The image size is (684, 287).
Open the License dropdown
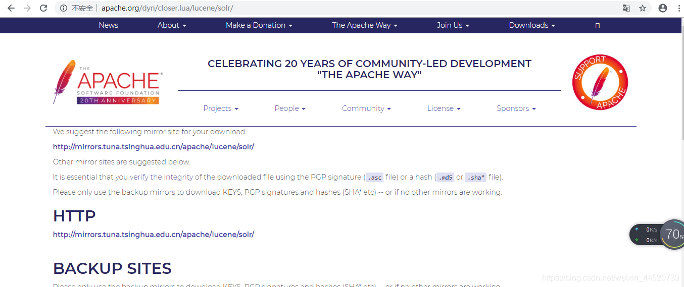pyautogui.click(x=444, y=108)
